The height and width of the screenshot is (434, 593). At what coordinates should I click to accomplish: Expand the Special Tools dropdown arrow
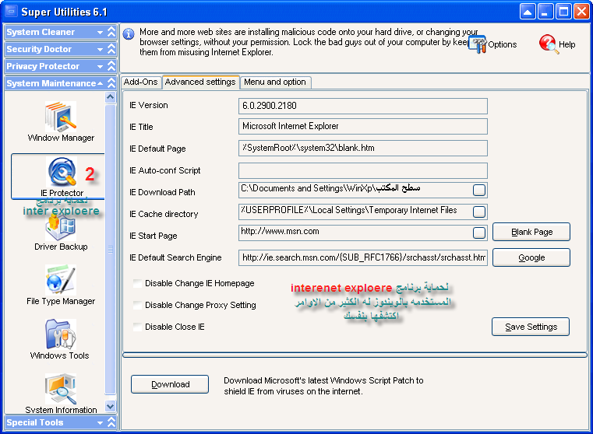[100, 422]
